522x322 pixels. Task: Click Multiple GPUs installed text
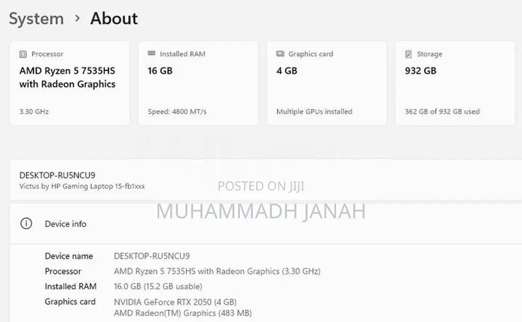314,112
